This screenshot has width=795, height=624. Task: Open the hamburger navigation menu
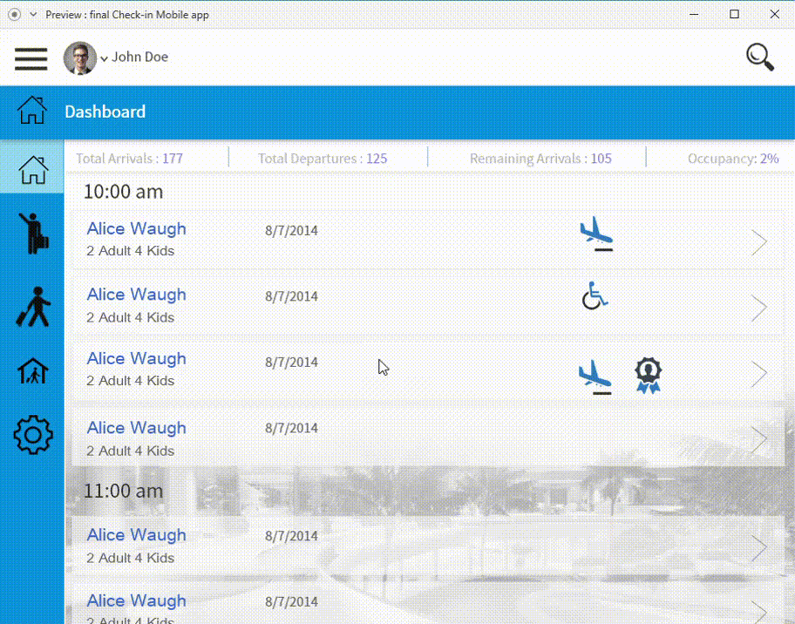[x=31, y=58]
